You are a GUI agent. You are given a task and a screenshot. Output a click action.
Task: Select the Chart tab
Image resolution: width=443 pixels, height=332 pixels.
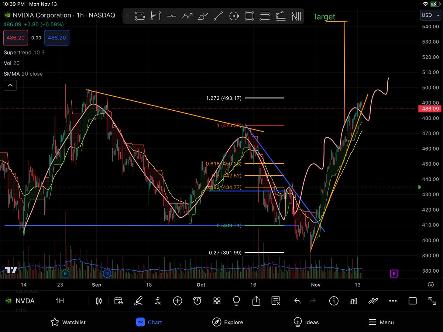tap(149, 322)
